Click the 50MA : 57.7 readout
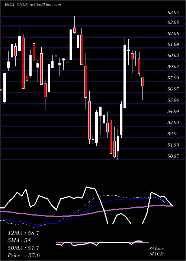 (x=23, y=248)
